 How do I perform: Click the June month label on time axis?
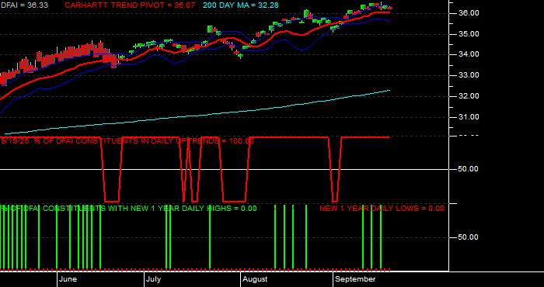pyautogui.click(x=68, y=279)
